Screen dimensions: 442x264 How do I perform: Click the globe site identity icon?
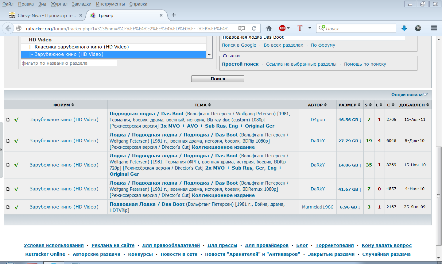pyautogui.click(x=19, y=29)
